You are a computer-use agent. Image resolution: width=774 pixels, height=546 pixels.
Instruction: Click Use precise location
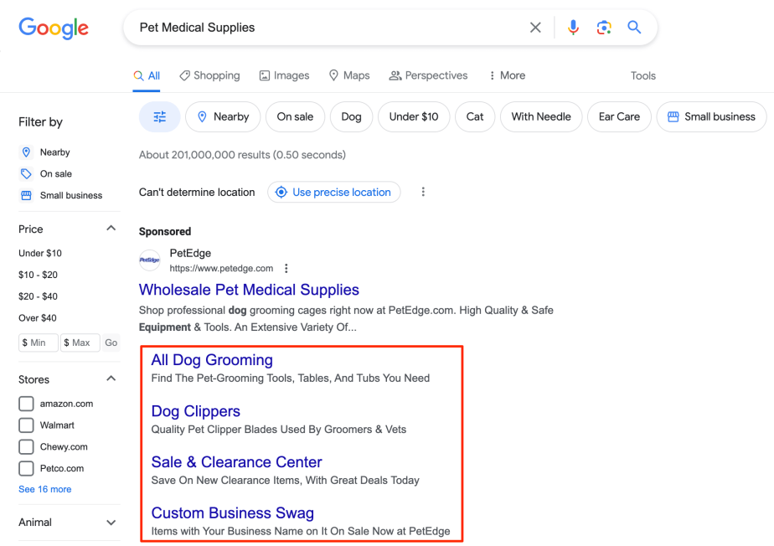click(x=333, y=192)
